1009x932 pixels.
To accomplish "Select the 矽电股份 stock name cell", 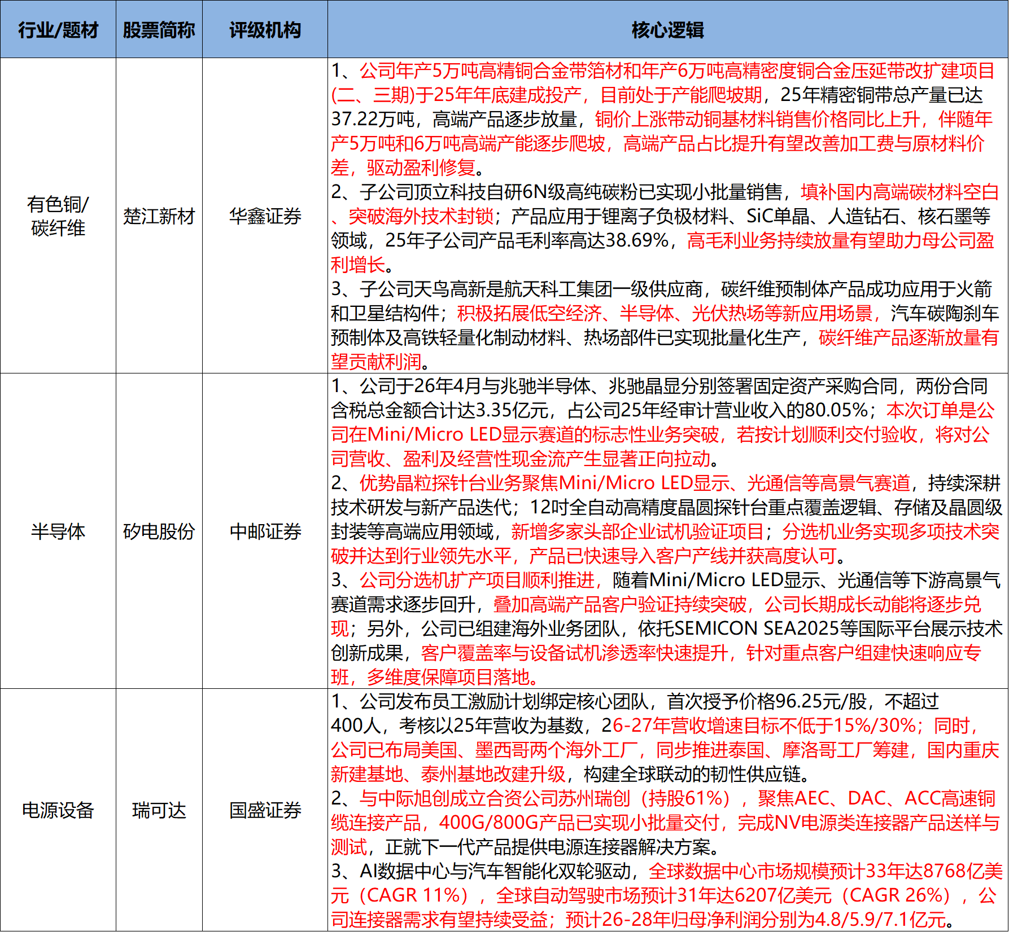I will click(x=159, y=531).
